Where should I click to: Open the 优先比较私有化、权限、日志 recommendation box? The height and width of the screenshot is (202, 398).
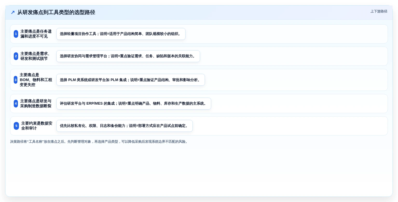pos(125,126)
